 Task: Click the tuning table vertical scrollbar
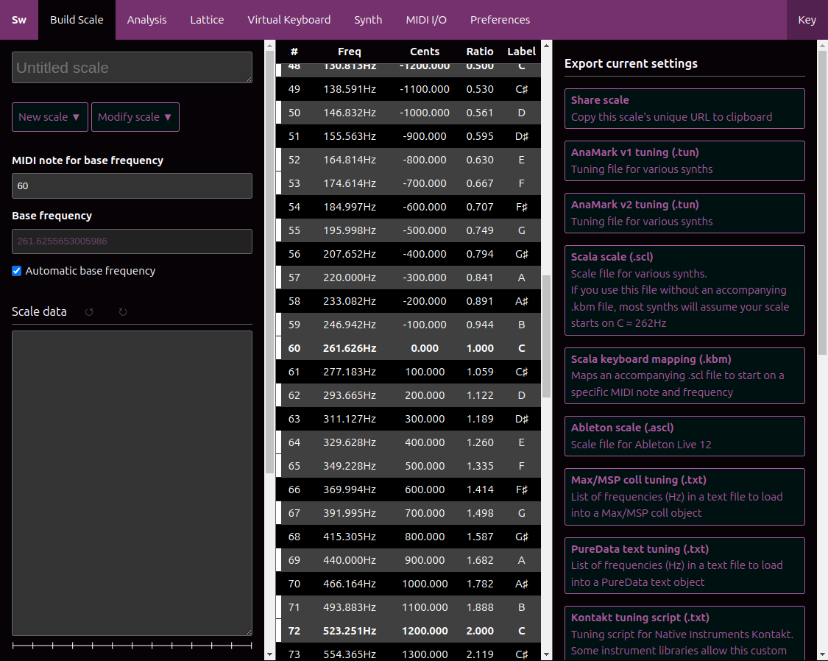click(x=546, y=336)
